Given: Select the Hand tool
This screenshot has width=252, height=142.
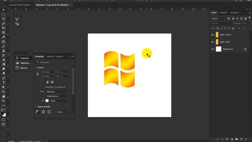Looking at the screenshot, I should (4, 96).
